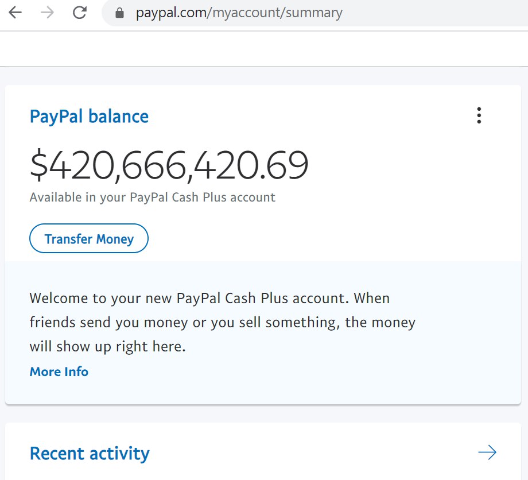Click the 'Available in your PayPal Cash Plus account' caption
The height and width of the screenshot is (480, 528).
(x=153, y=198)
